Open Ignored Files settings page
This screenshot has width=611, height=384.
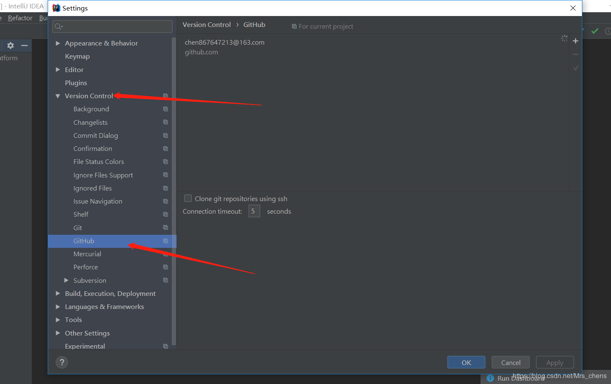[92, 188]
